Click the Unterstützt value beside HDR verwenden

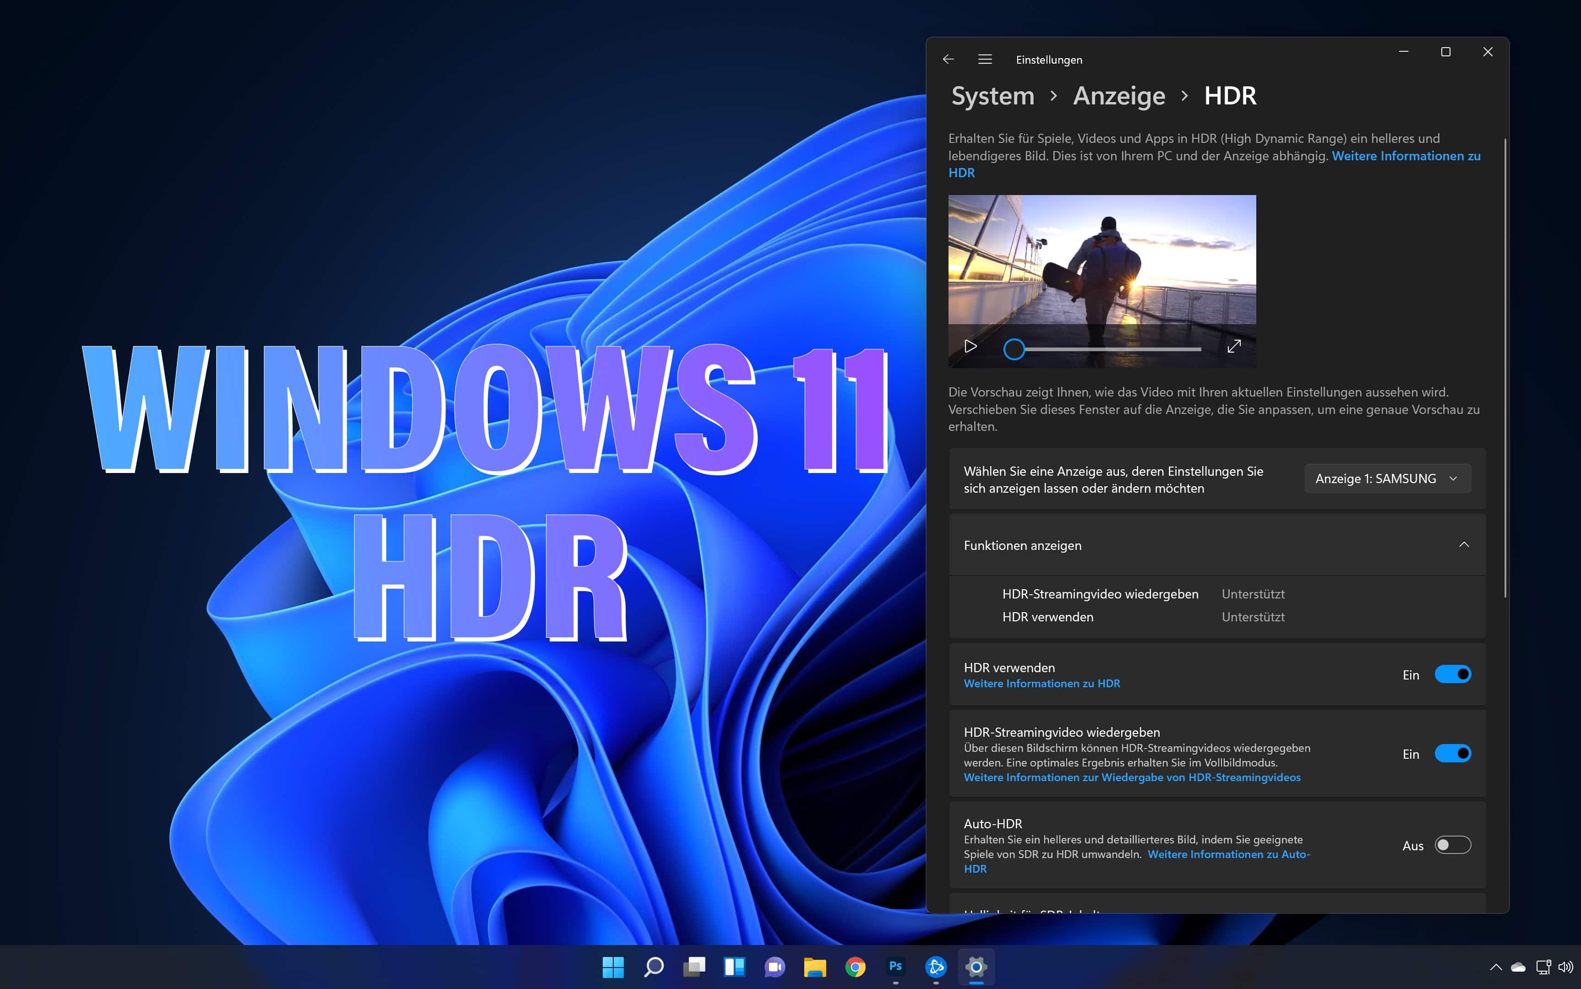(1253, 617)
